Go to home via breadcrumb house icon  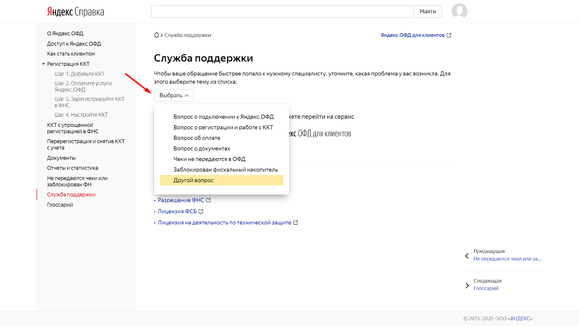156,35
